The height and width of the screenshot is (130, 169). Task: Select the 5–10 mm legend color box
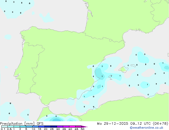point(29,127)
